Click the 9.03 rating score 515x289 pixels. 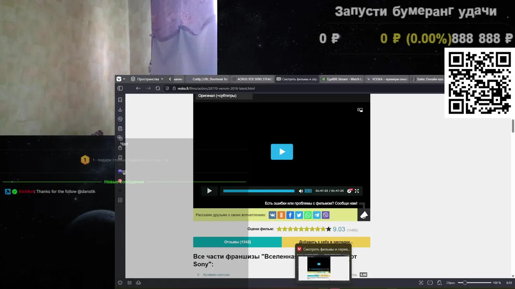click(339, 229)
